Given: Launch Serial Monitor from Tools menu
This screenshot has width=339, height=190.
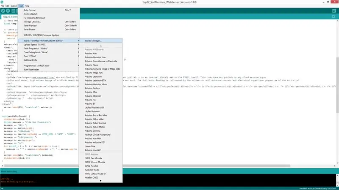Looking at the screenshot, I should 49,26.
